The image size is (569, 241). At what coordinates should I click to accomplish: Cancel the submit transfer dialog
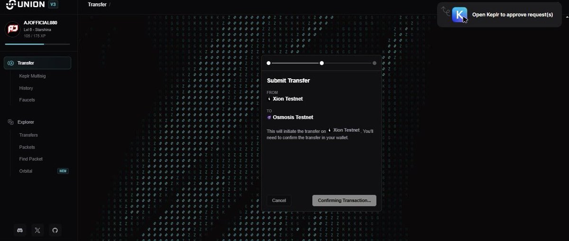279,201
